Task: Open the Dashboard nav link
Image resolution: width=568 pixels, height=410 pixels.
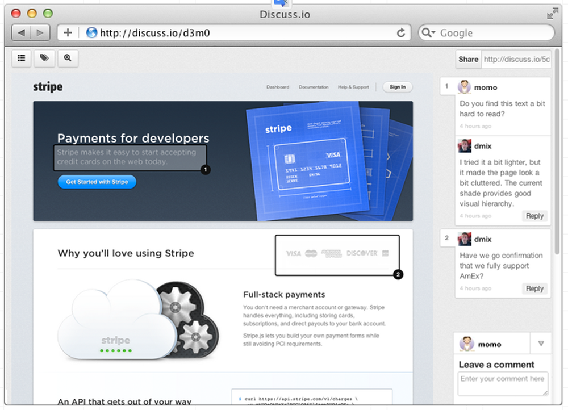Action: (x=278, y=87)
